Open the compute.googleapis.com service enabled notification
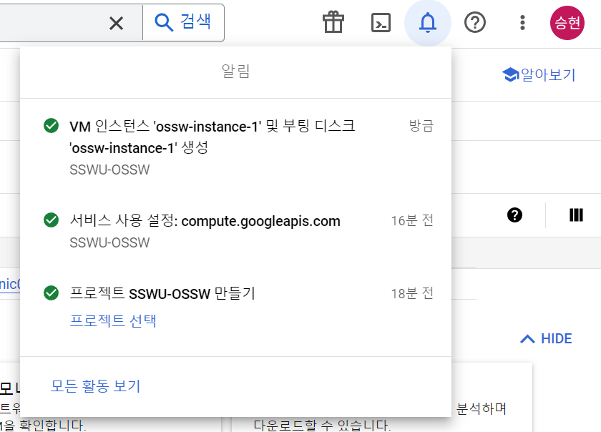Image resolution: width=601 pixels, height=432 pixels. click(235, 231)
